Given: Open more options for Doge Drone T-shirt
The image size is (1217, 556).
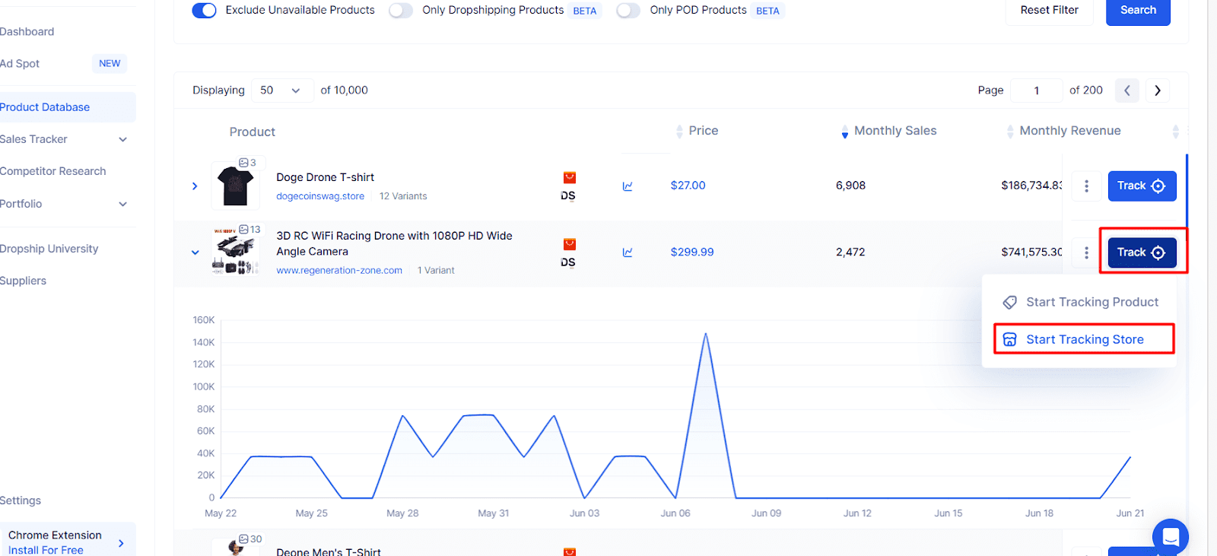Looking at the screenshot, I should click(x=1086, y=186).
